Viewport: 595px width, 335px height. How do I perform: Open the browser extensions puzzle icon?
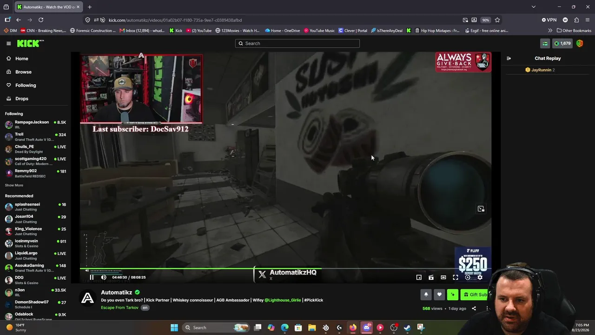[576, 20]
